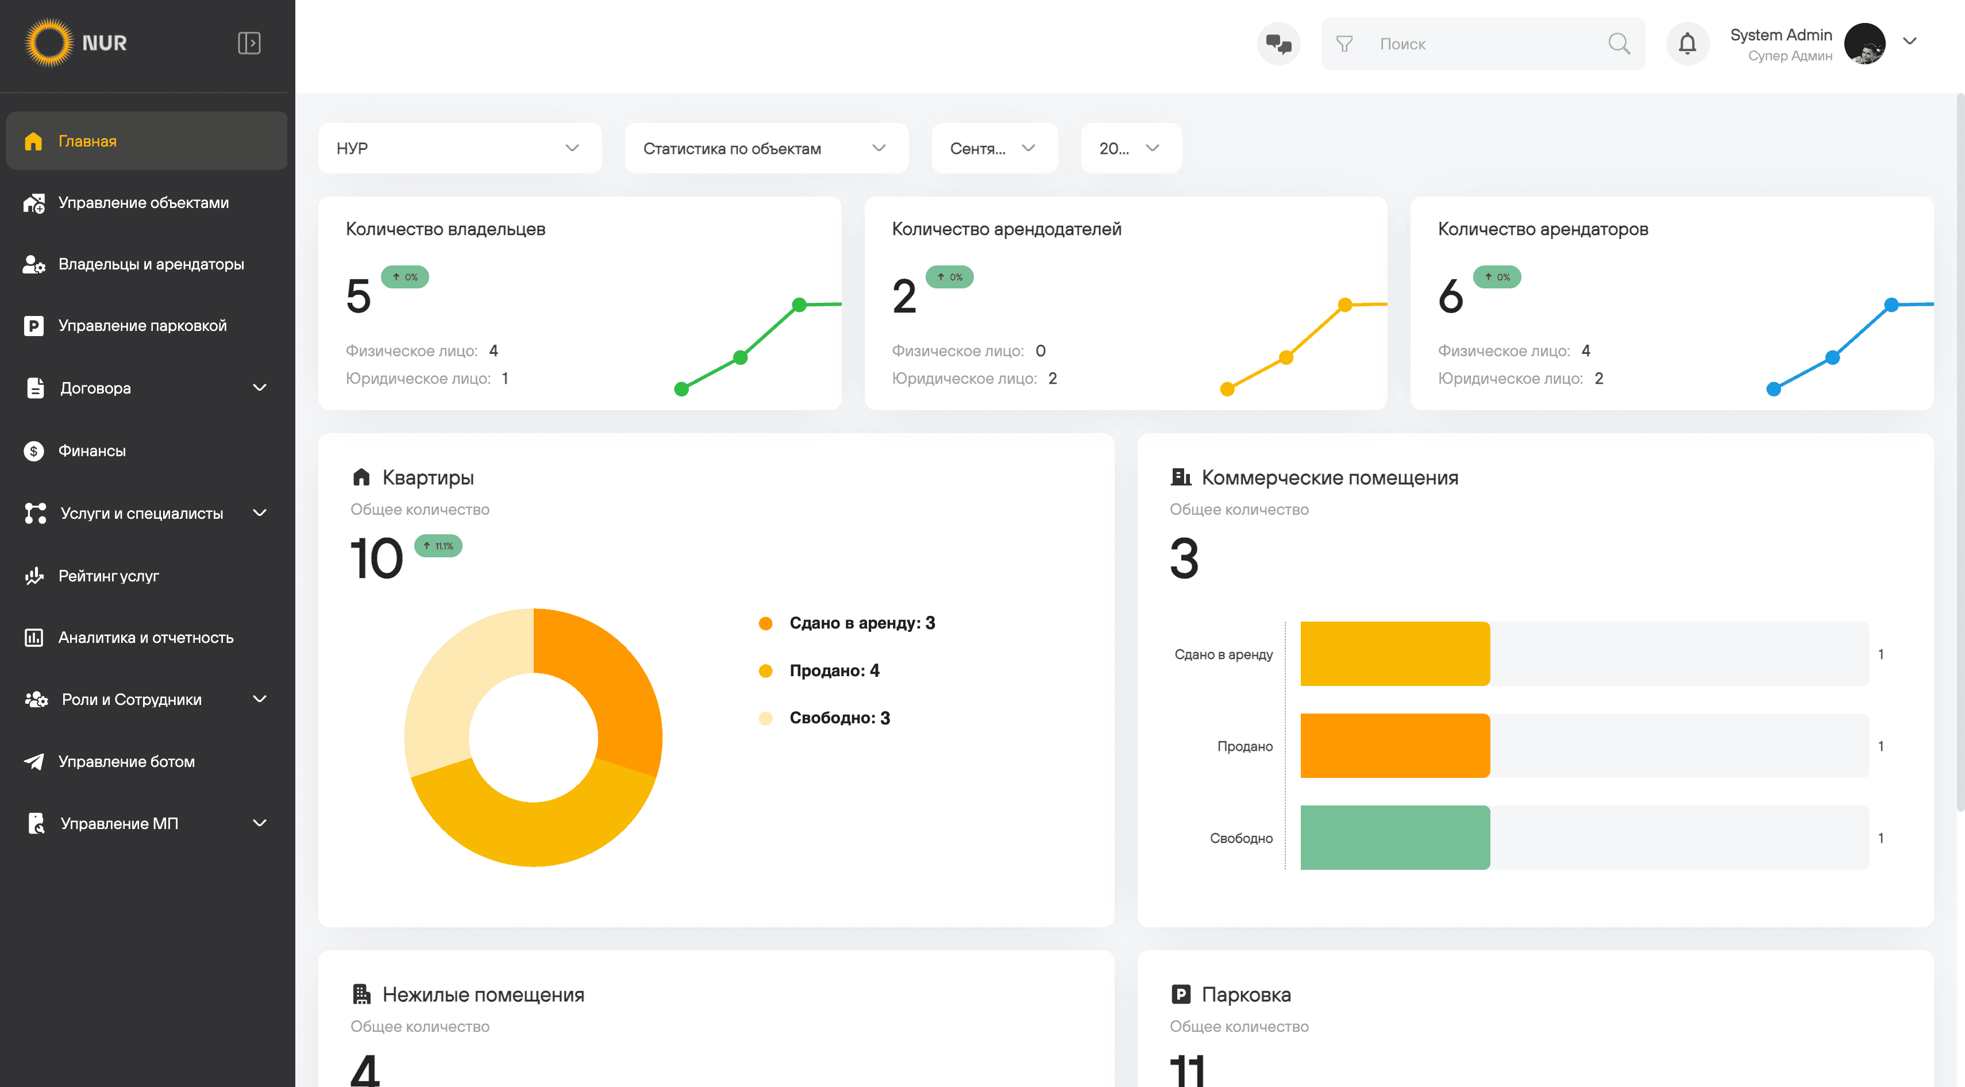Click the Парковка P icon in card
The width and height of the screenshot is (1965, 1087).
coord(1180,994)
